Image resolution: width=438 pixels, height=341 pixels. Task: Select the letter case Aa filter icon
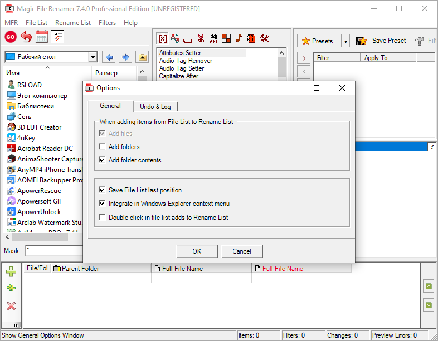175,38
